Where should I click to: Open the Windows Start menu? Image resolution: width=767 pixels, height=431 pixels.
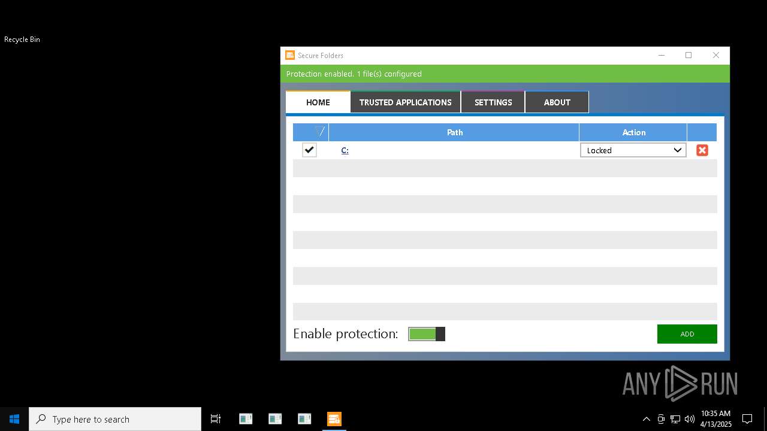(x=14, y=419)
